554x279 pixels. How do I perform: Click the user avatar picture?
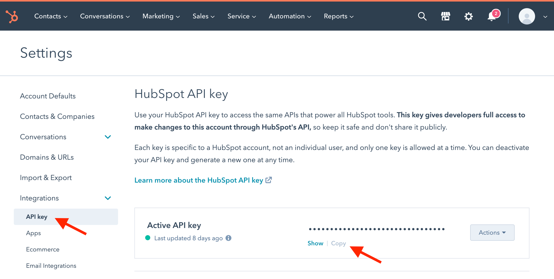527,16
